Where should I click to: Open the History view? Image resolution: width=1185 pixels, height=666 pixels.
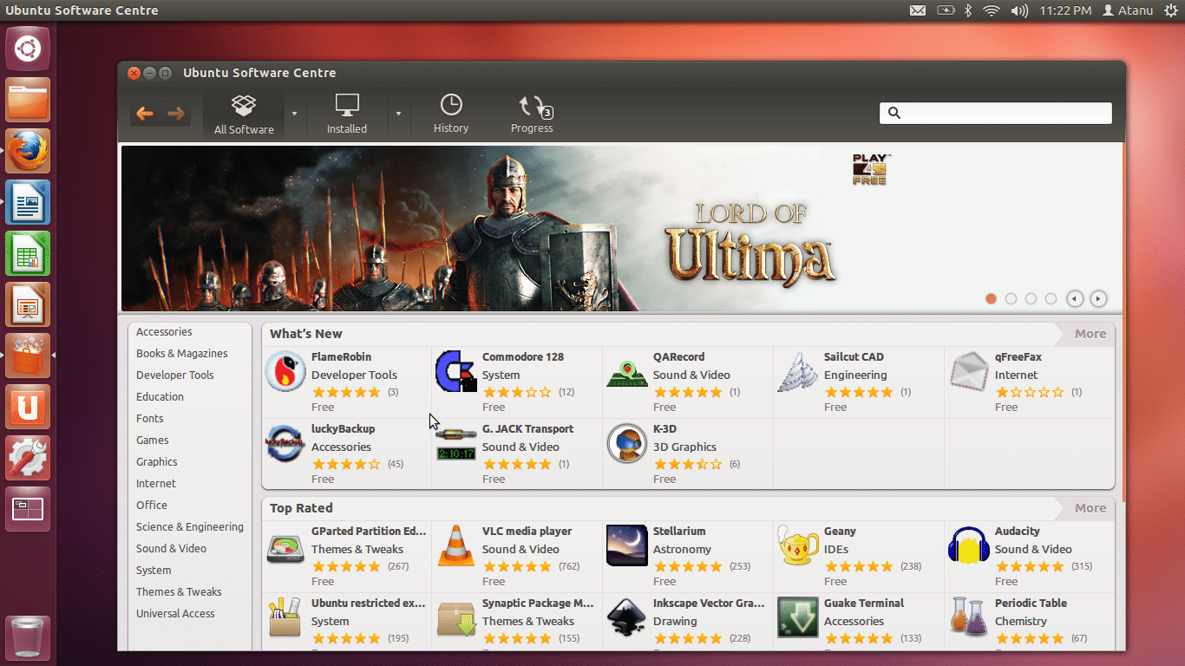coord(451,114)
